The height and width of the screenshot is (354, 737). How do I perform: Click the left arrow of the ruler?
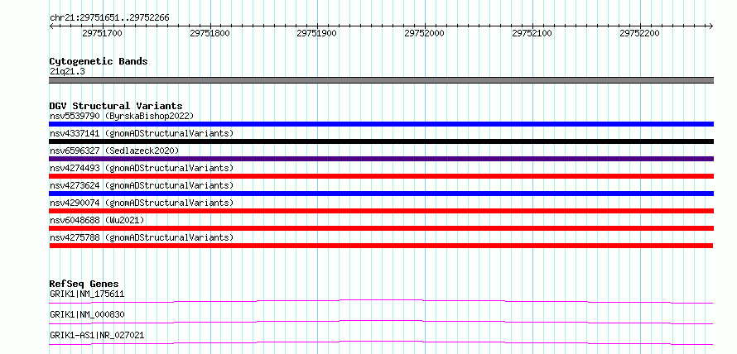pos(51,26)
